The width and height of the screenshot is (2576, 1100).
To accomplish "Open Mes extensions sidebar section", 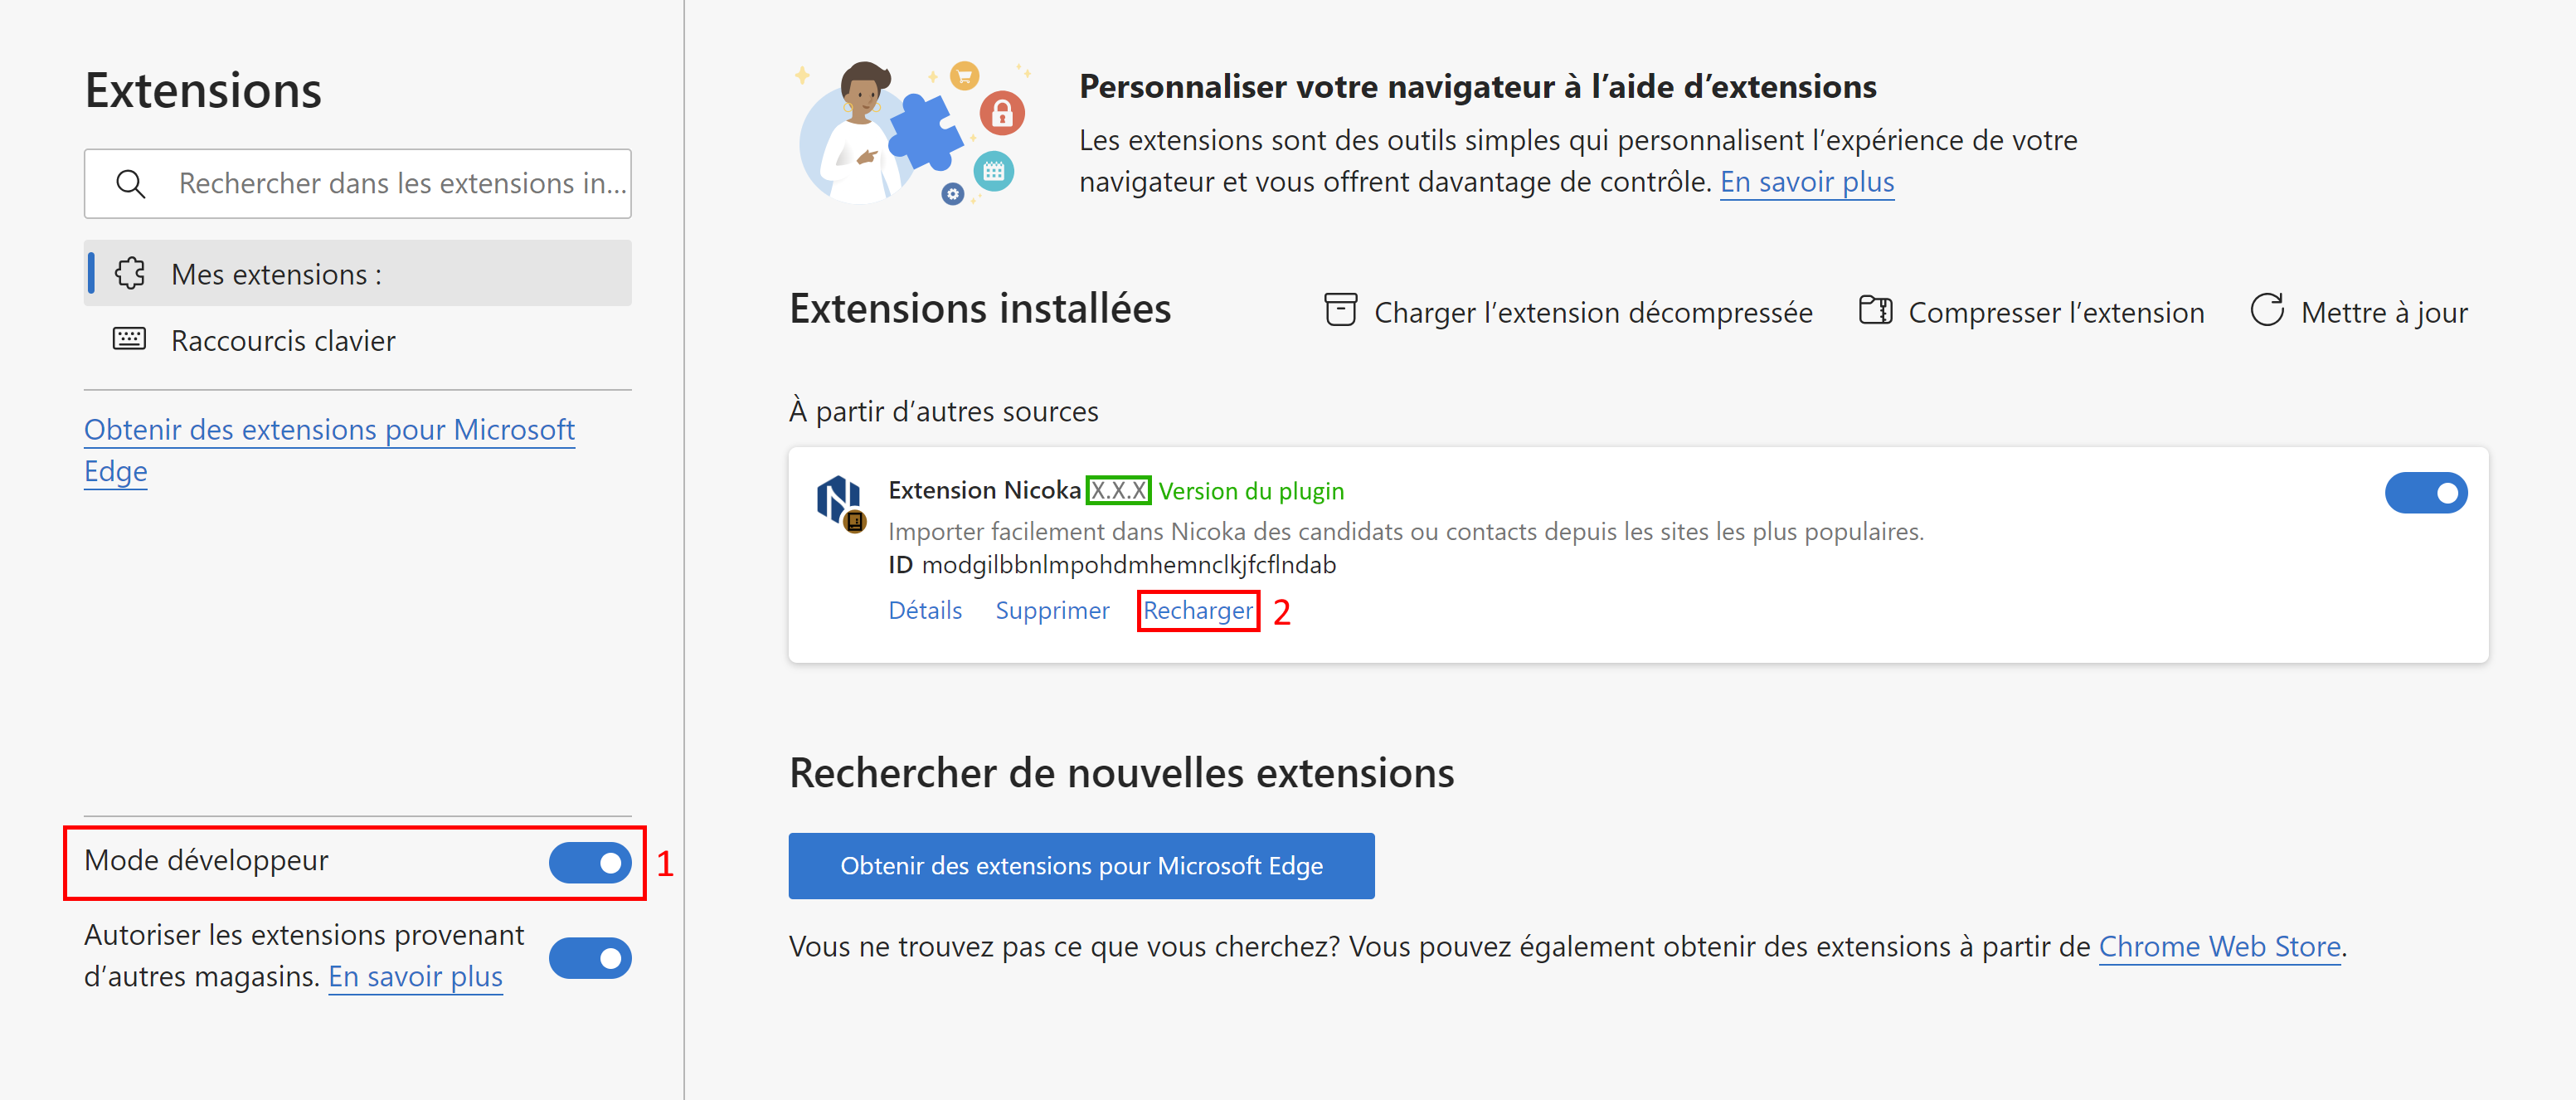I will click(x=358, y=273).
